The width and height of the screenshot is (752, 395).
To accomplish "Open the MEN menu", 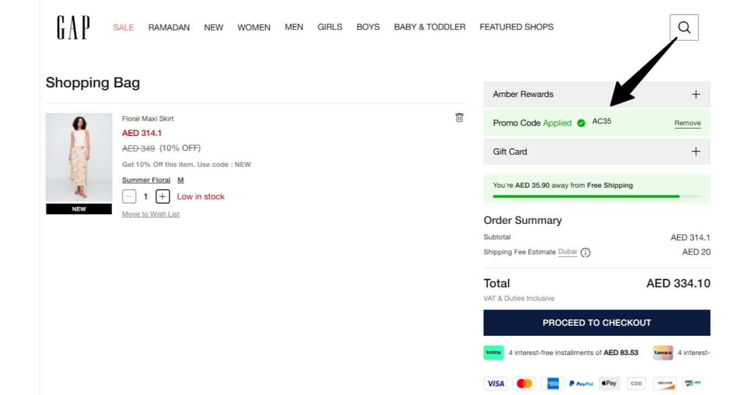I will coord(294,27).
